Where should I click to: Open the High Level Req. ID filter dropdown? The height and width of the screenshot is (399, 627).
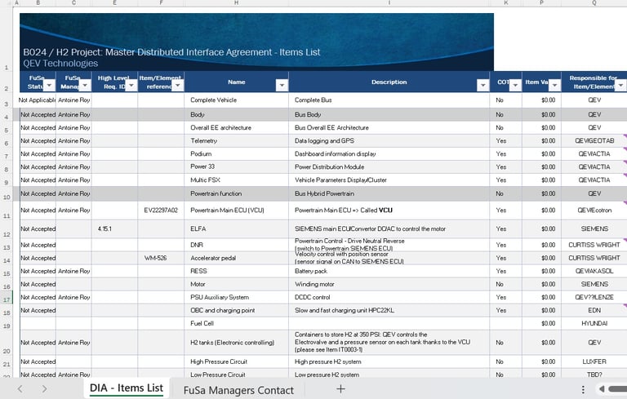(131, 85)
